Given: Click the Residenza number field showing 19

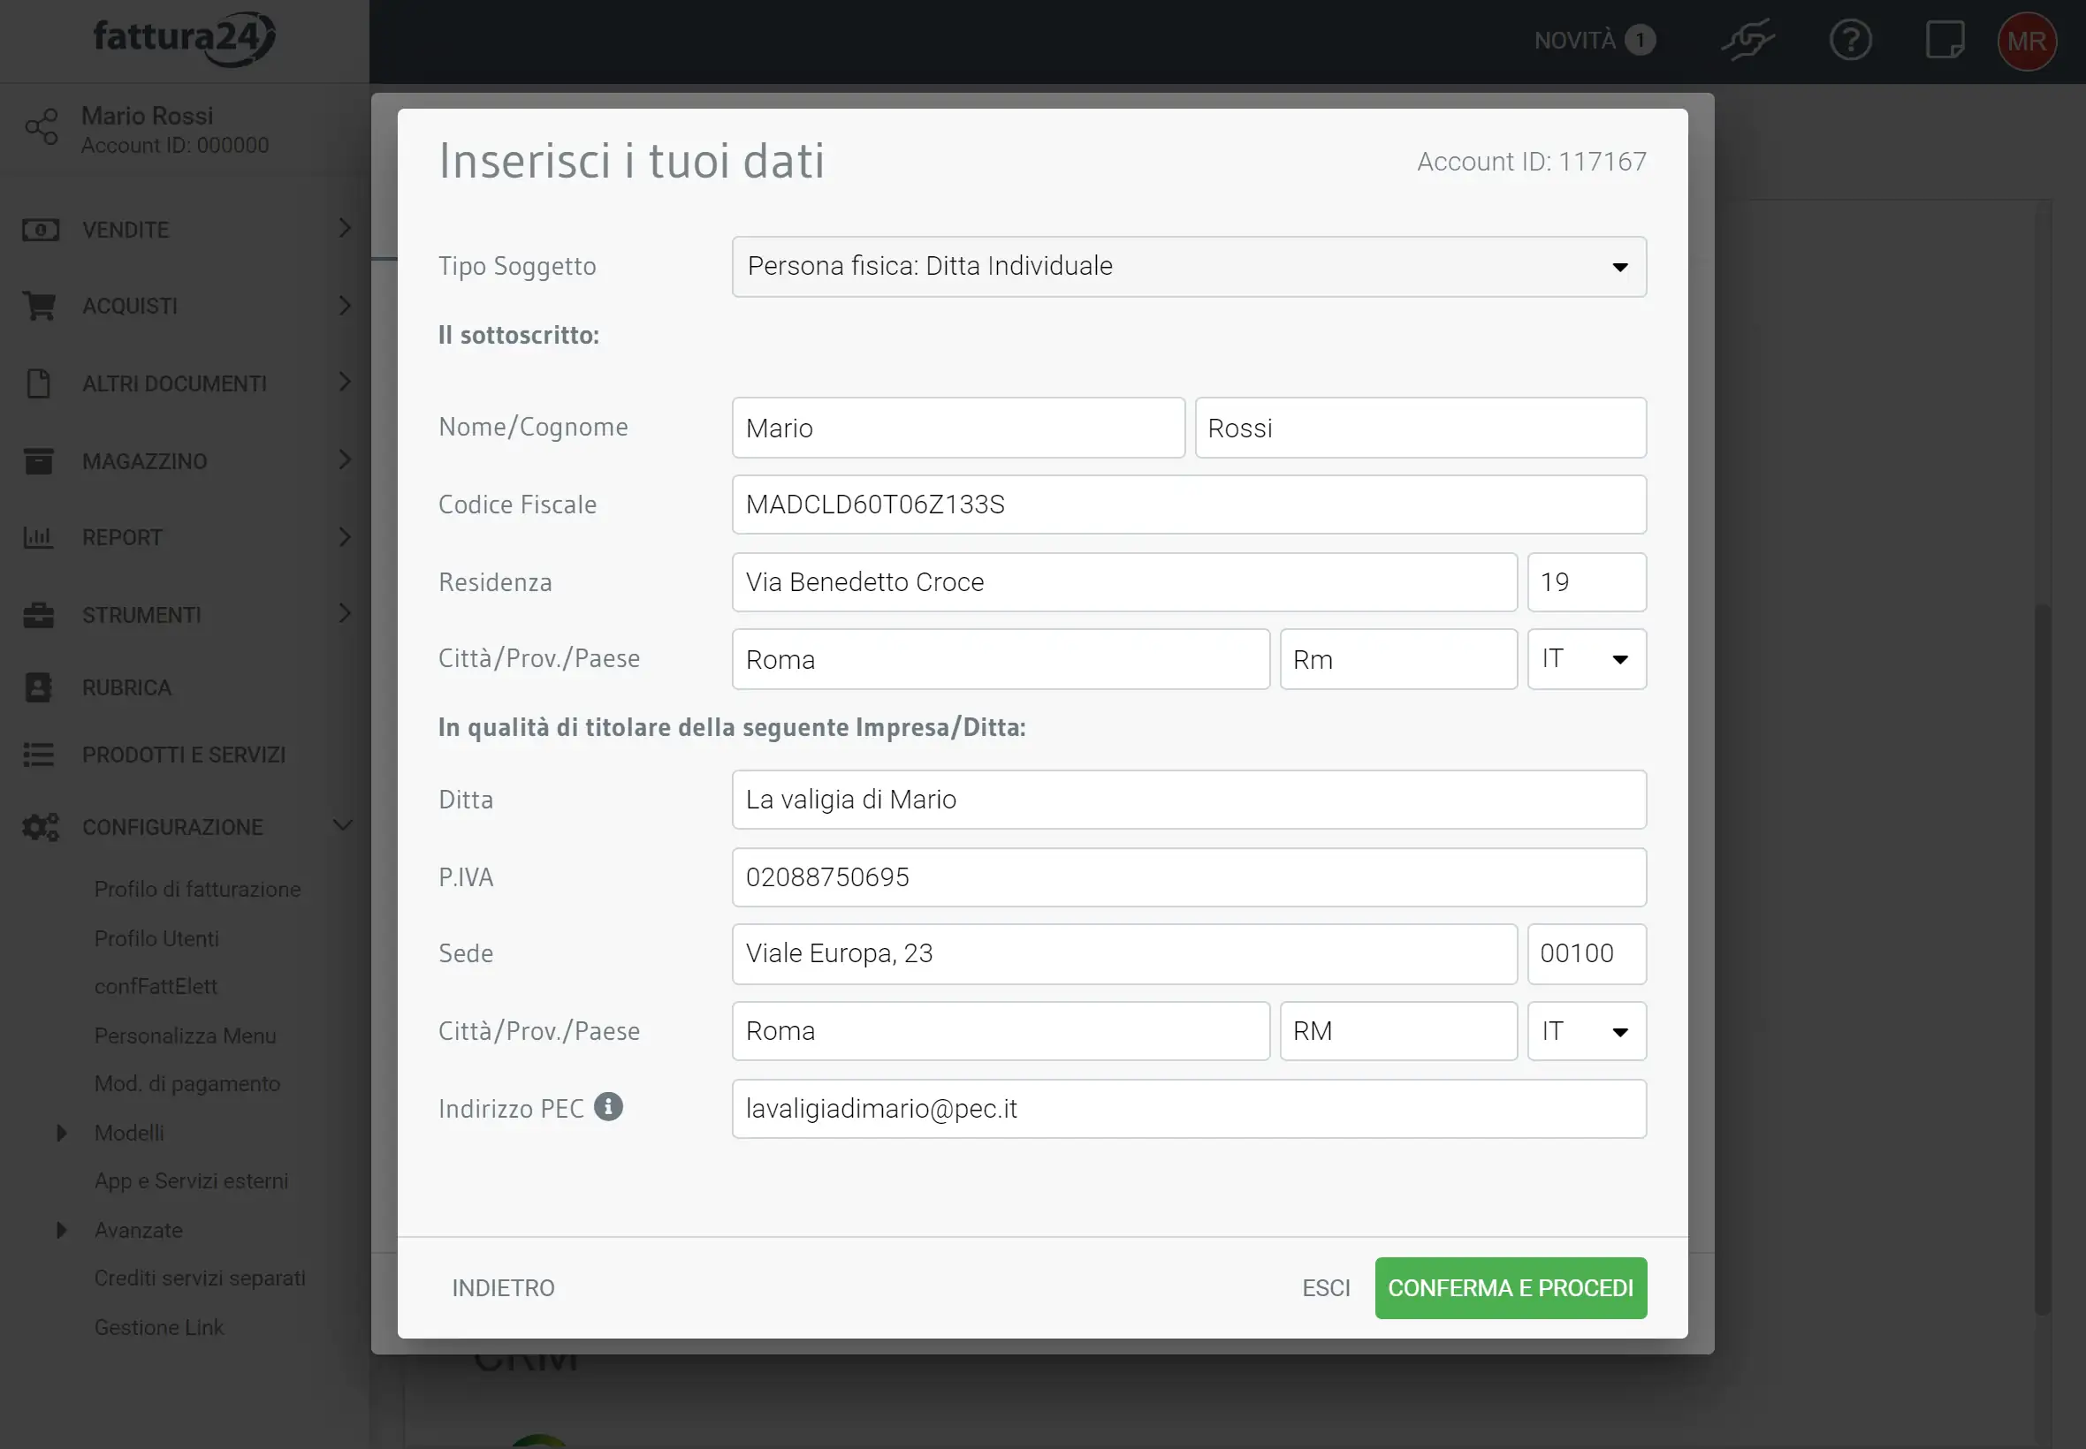Looking at the screenshot, I should [1587, 582].
